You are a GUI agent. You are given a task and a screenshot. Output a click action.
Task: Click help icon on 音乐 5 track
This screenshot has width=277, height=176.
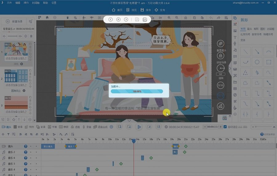tap(26, 164)
